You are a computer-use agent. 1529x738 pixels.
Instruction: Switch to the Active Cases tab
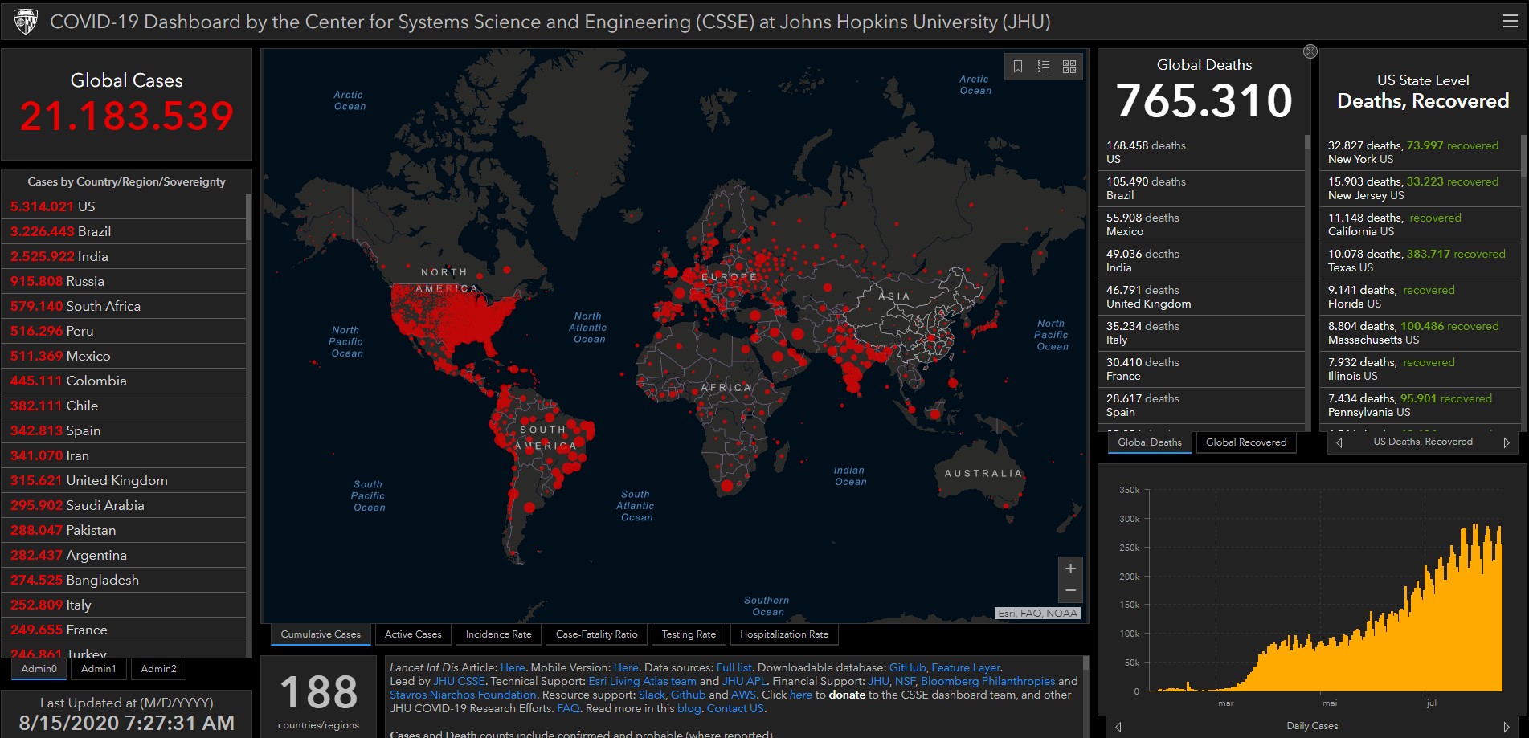pyautogui.click(x=413, y=634)
